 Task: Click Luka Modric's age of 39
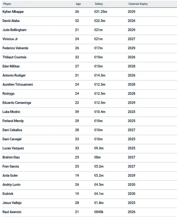pos(77,112)
